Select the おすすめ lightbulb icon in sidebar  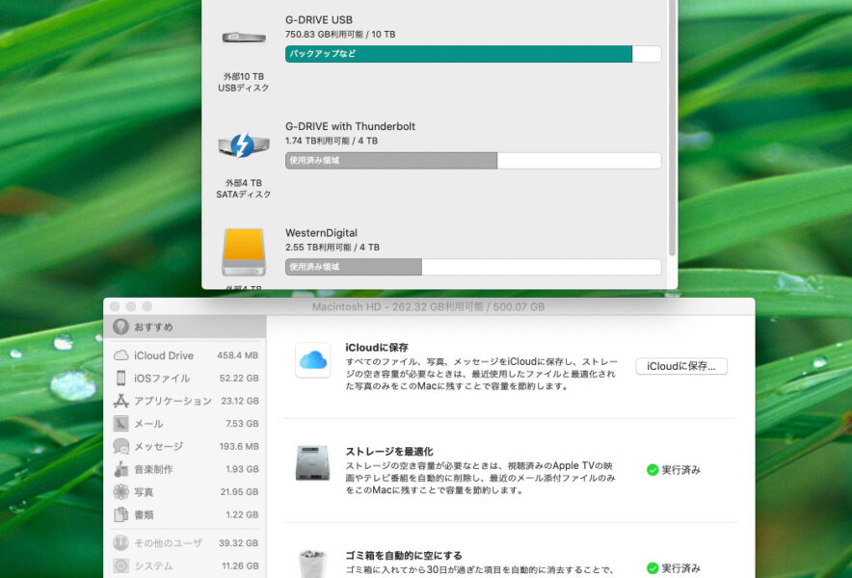point(120,327)
